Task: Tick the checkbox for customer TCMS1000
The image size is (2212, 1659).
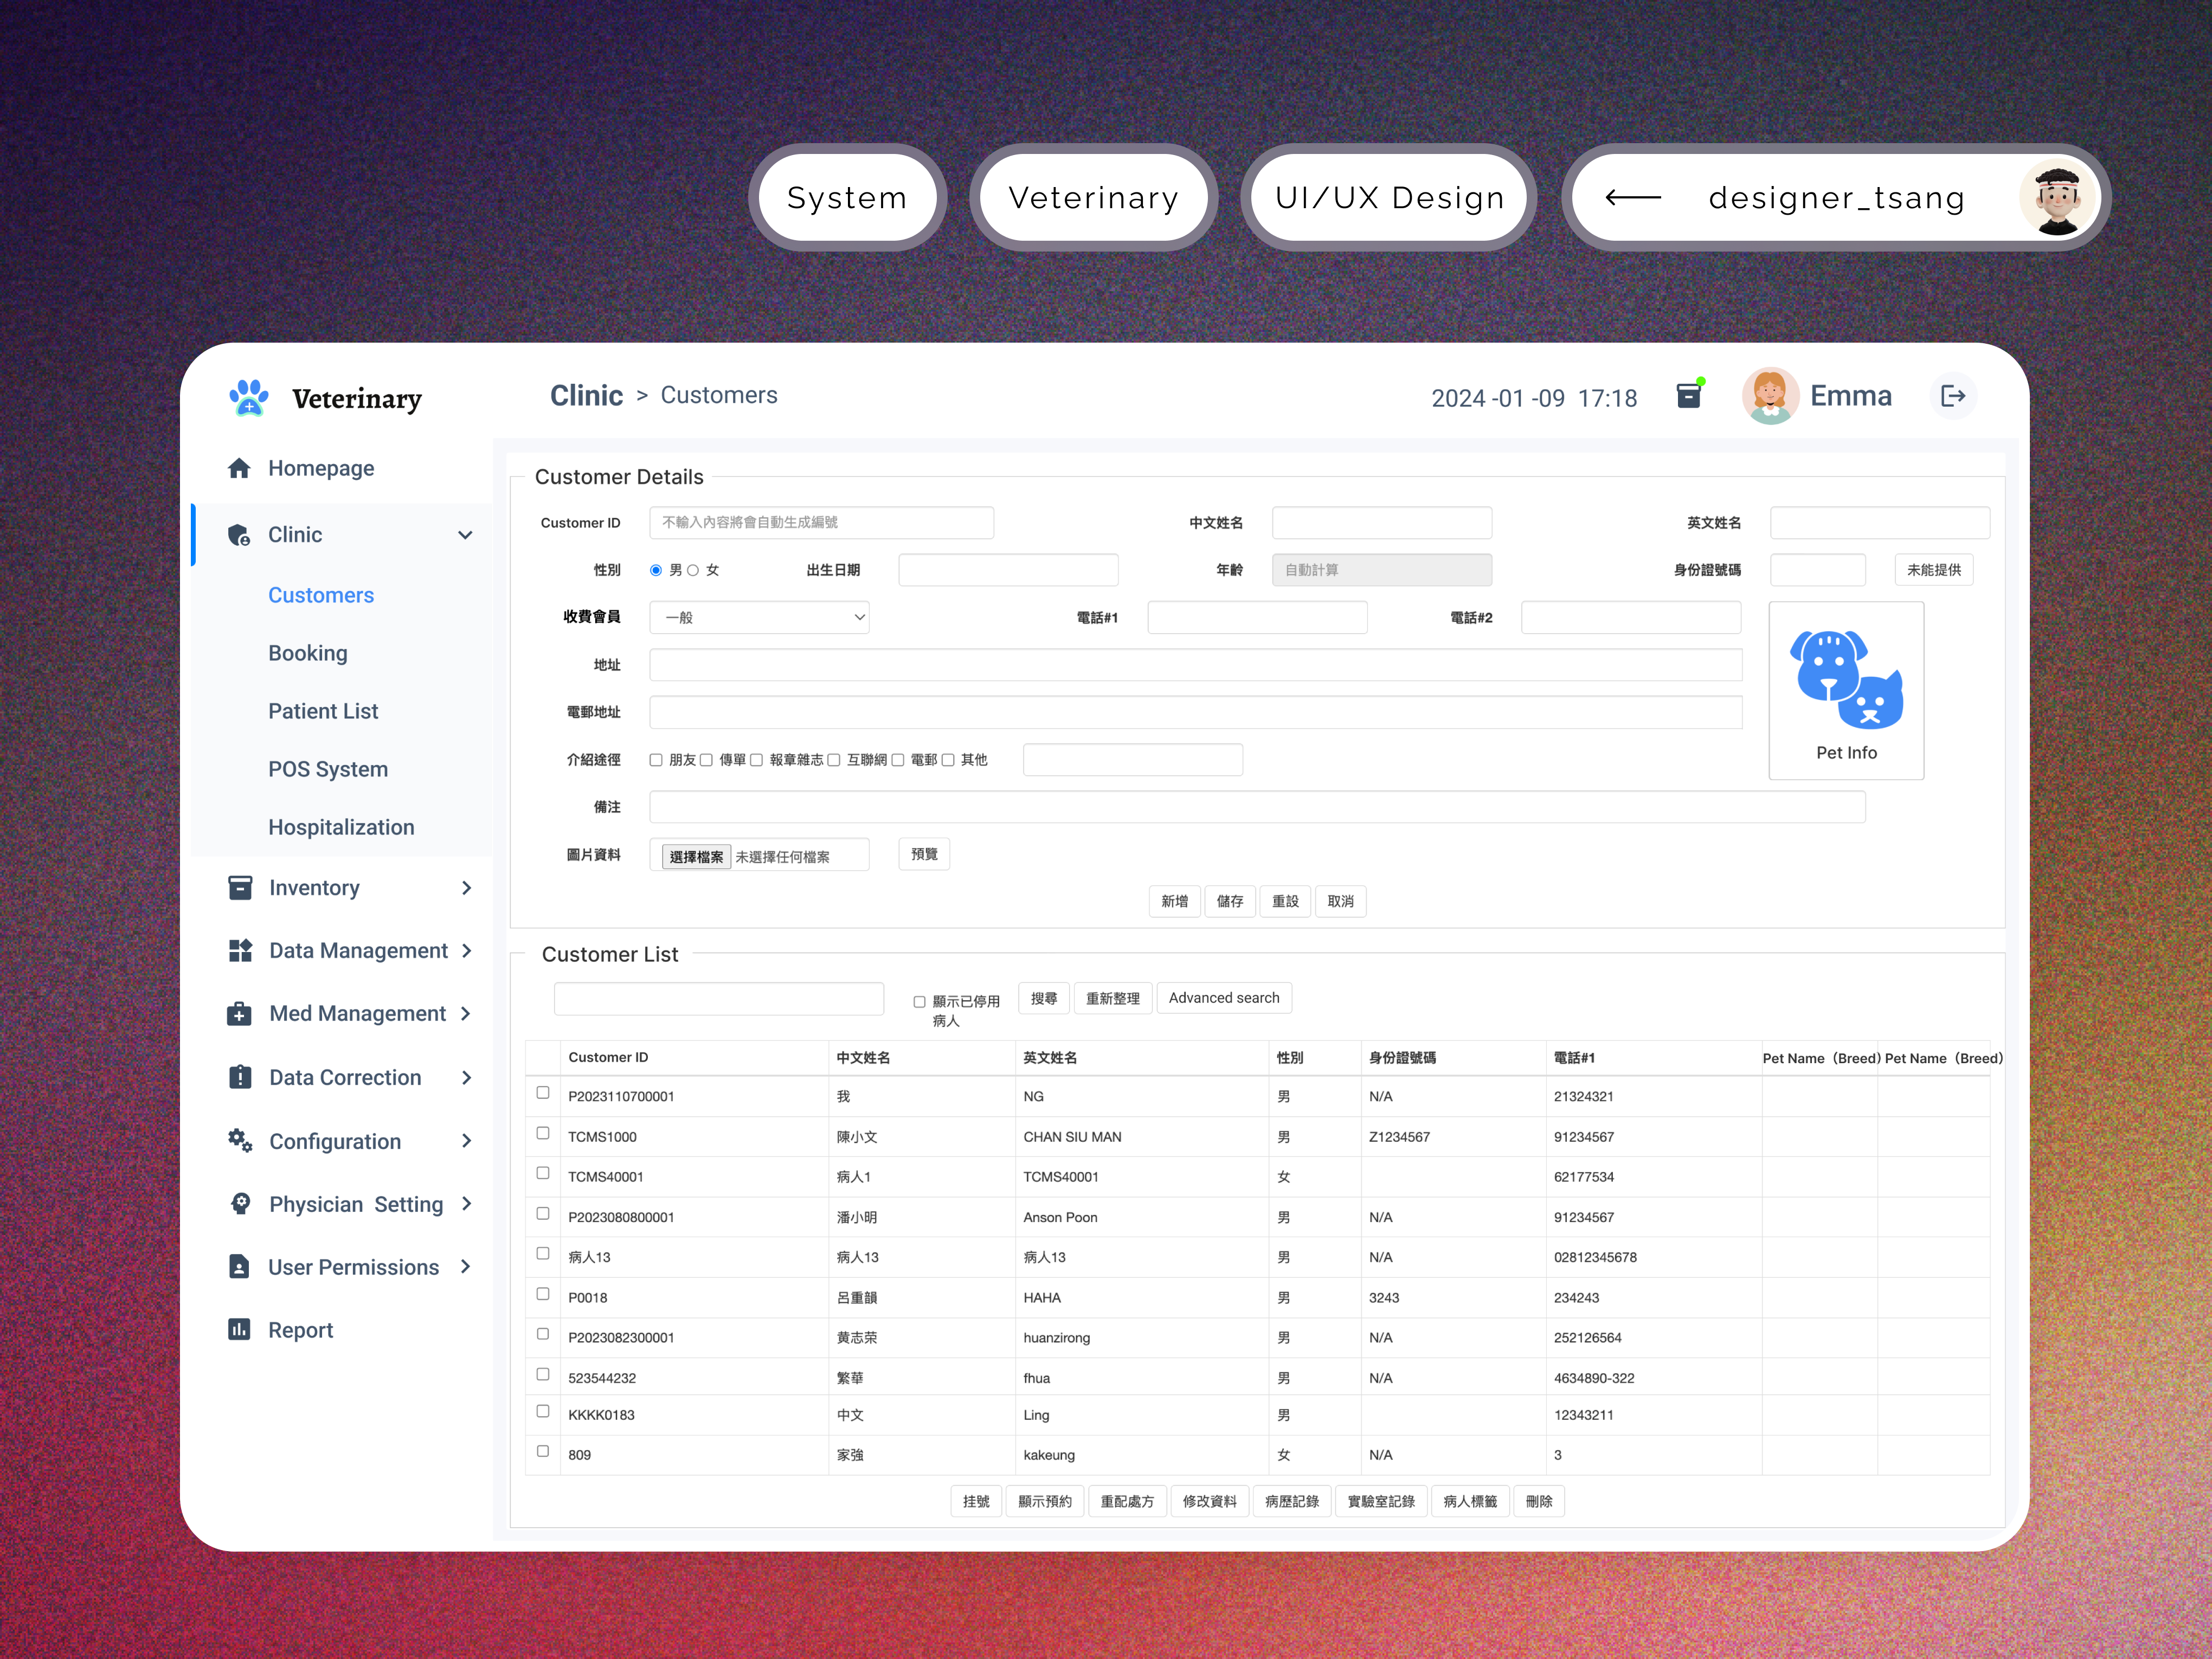Action: click(x=543, y=1133)
